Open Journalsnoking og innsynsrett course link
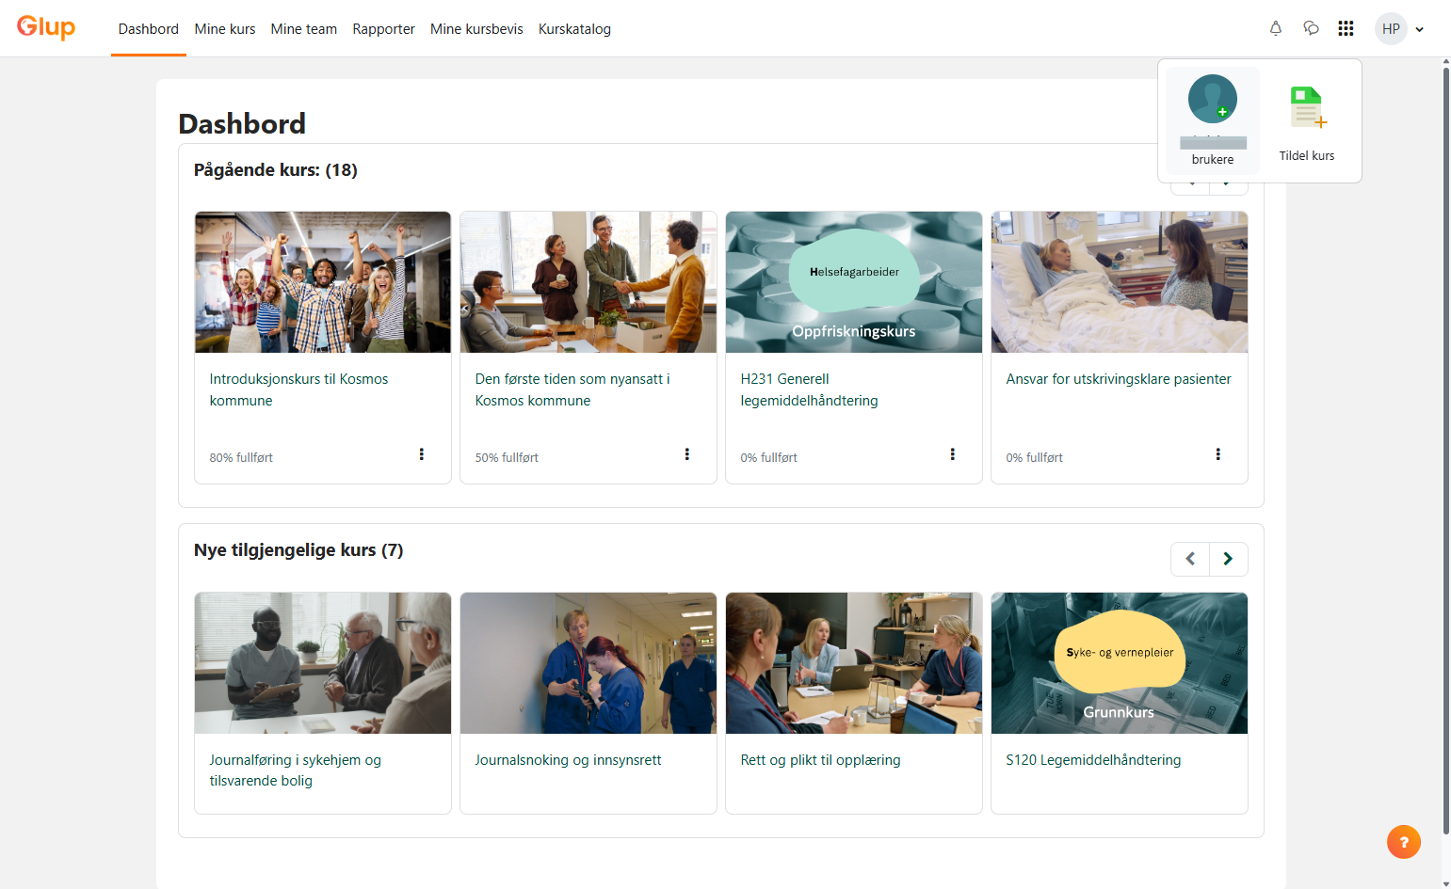 pos(568,760)
